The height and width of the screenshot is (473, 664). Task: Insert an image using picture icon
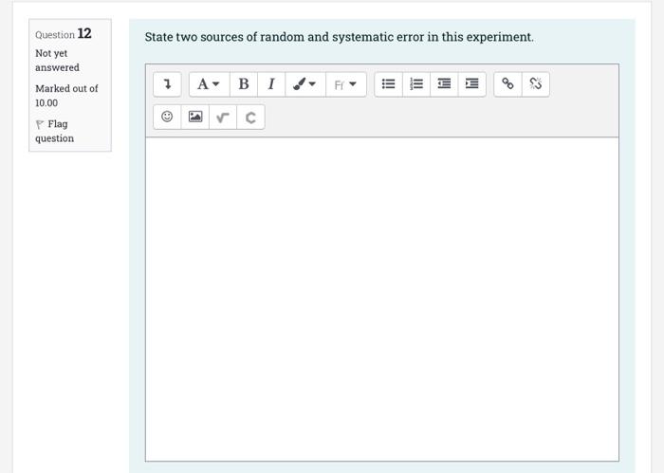coord(195,117)
